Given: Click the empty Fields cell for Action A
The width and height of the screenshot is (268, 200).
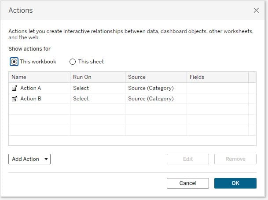Looking at the screenshot, I should point(217,88).
